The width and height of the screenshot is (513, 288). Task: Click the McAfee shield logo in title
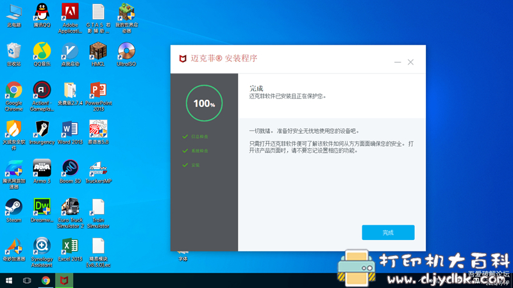pyautogui.click(x=183, y=58)
